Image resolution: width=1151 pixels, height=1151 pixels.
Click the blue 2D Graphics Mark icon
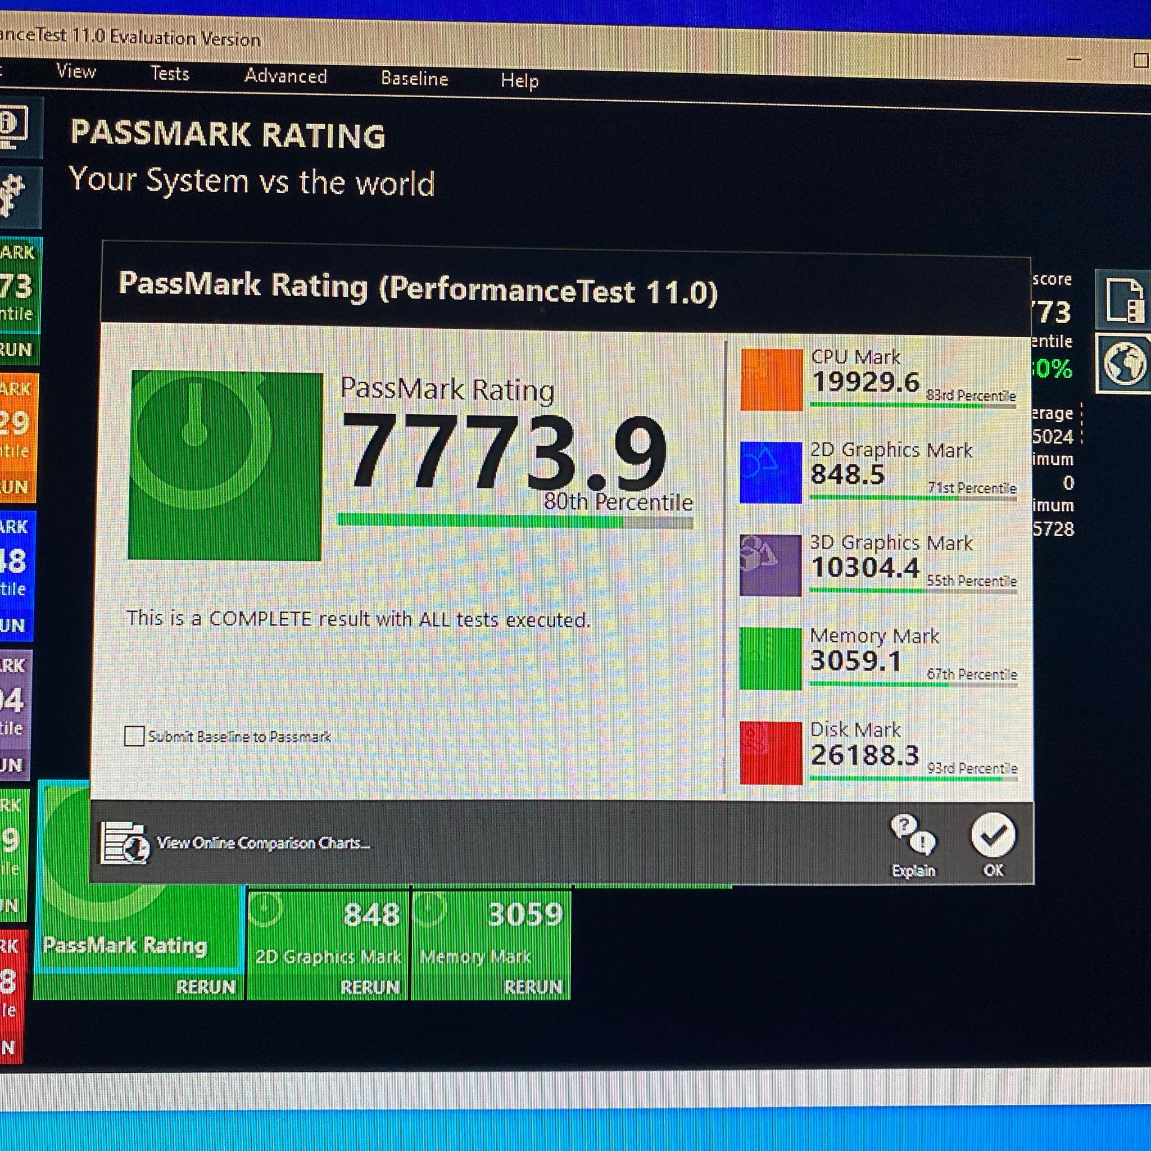click(x=771, y=473)
